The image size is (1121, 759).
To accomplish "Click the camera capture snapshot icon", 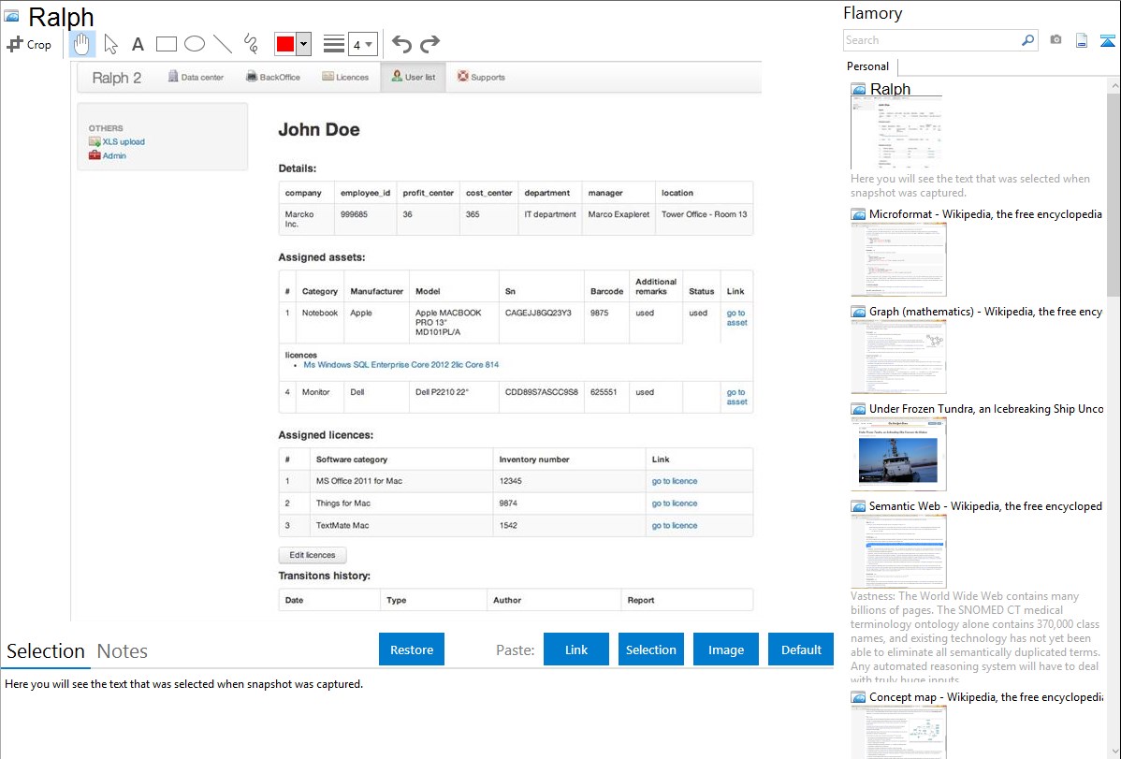I will 1055,40.
